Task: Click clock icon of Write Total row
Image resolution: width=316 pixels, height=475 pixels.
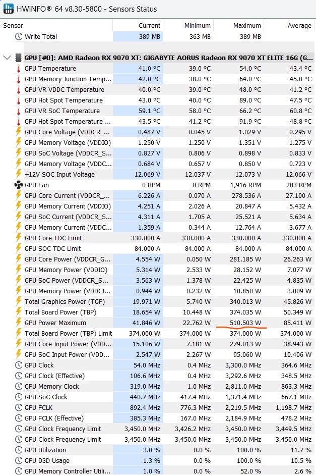Action: click(x=19, y=37)
